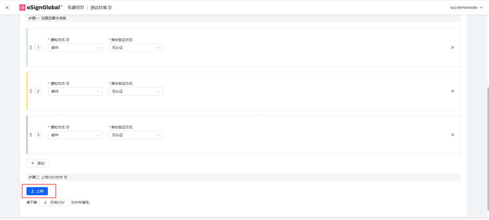Click info icon next to 上传CSV文件 heading
The image size is (489, 220).
click(66, 178)
